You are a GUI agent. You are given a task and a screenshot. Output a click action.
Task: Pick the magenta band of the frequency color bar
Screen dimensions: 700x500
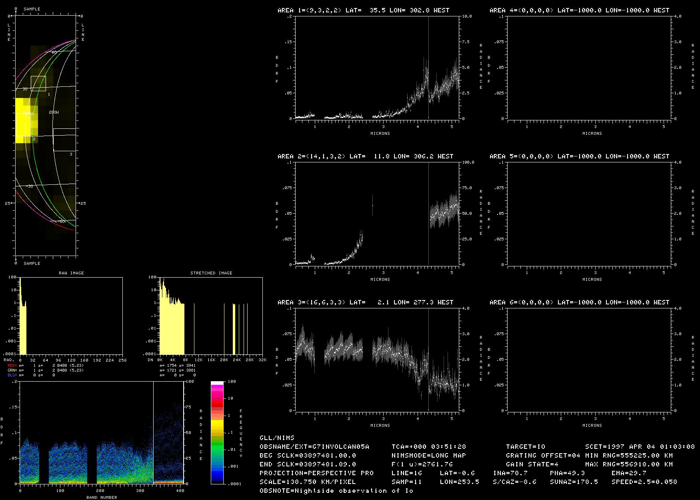[217, 394]
